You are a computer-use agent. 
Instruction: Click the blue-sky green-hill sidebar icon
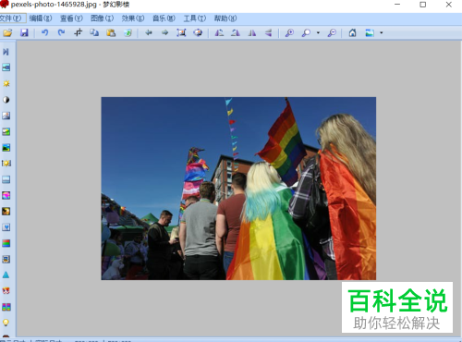pos(6,148)
